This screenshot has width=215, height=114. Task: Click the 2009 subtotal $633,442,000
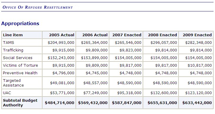(197, 103)
